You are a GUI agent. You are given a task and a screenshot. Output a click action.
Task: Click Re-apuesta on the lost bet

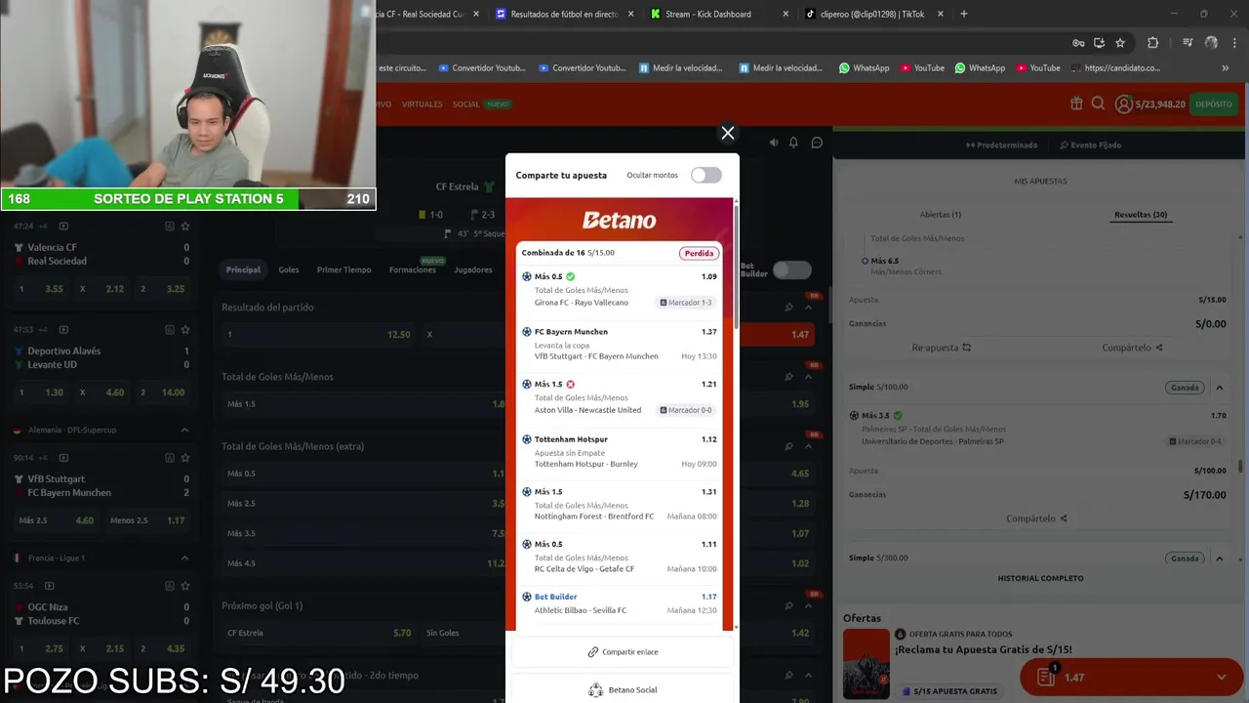point(941,348)
